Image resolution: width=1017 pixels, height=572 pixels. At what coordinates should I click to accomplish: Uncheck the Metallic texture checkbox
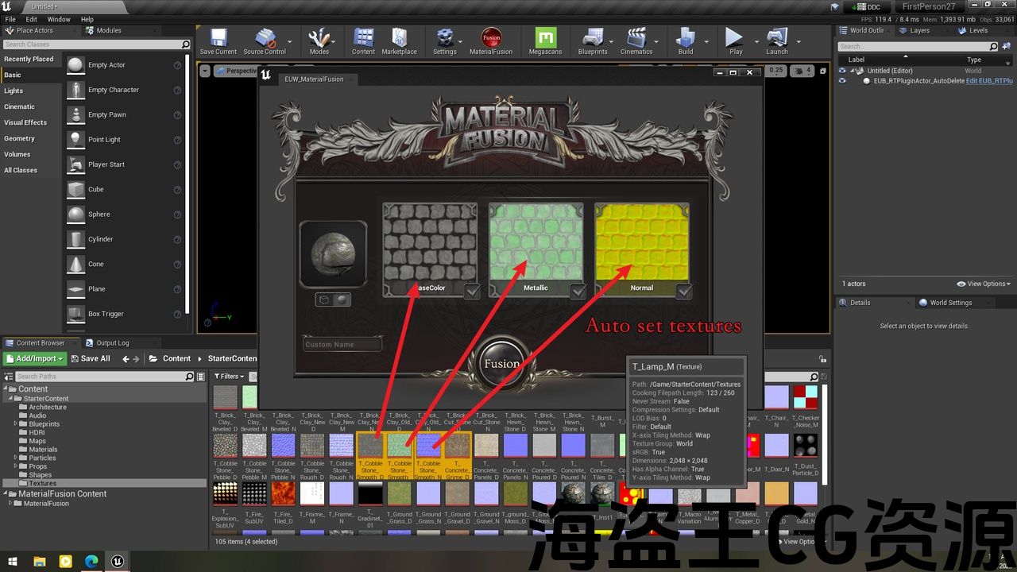tap(578, 292)
